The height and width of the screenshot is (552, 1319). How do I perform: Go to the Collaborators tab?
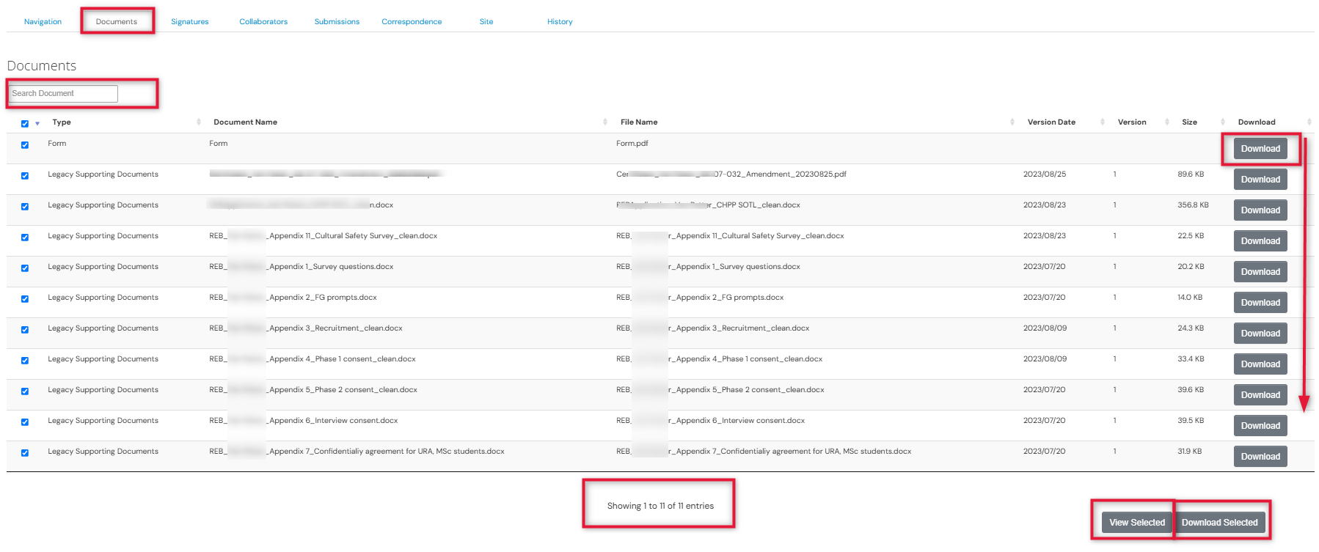click(263, 22)
